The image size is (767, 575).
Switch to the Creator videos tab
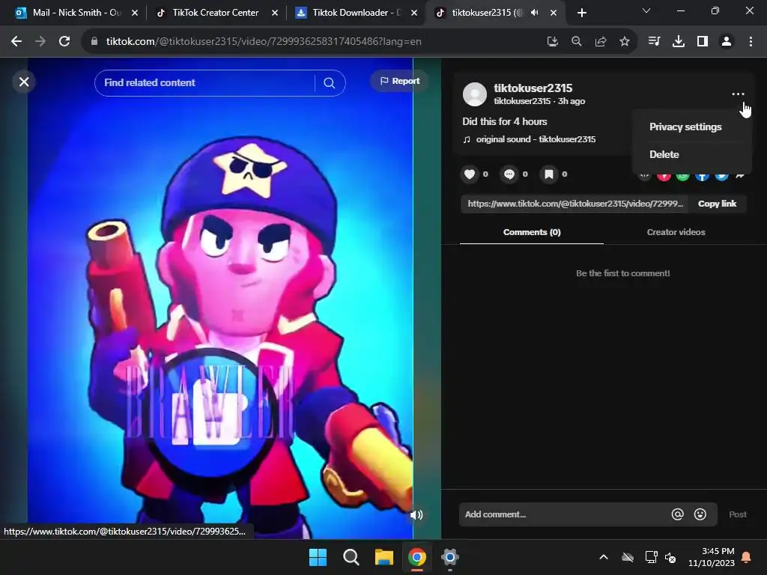(x=676, y=232)
